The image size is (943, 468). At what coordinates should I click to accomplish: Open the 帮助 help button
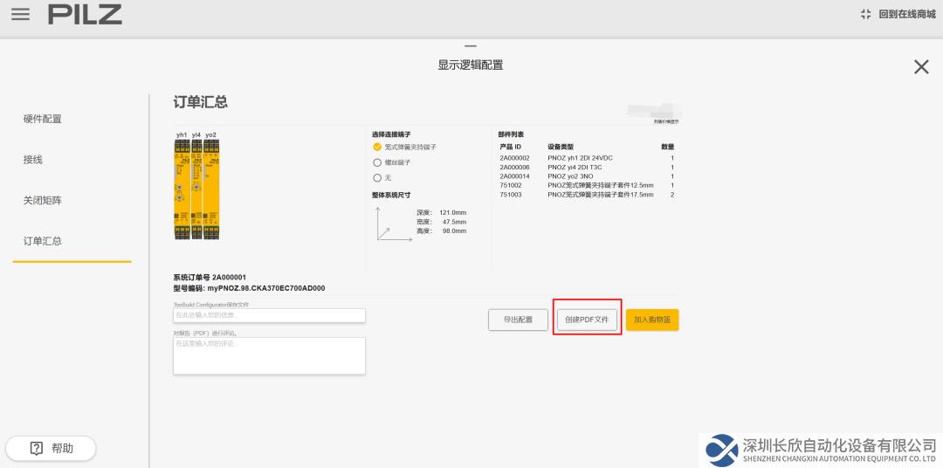(52, 448)
